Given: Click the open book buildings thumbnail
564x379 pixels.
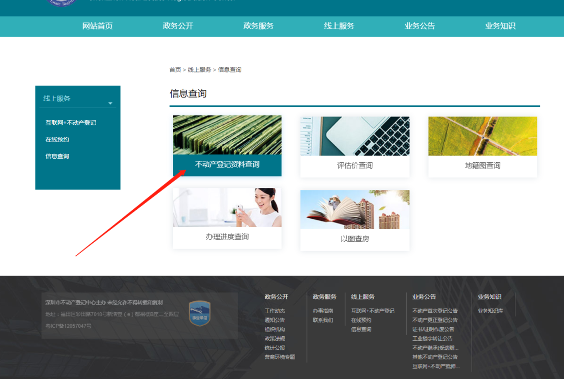Looking at the screenshot, I should pyautogui.click(x=355, y=210).
